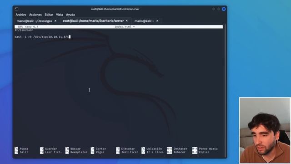291x164 pixels.
Task: Click the terminal icon in the title bar
Action: tap(16, 9)
